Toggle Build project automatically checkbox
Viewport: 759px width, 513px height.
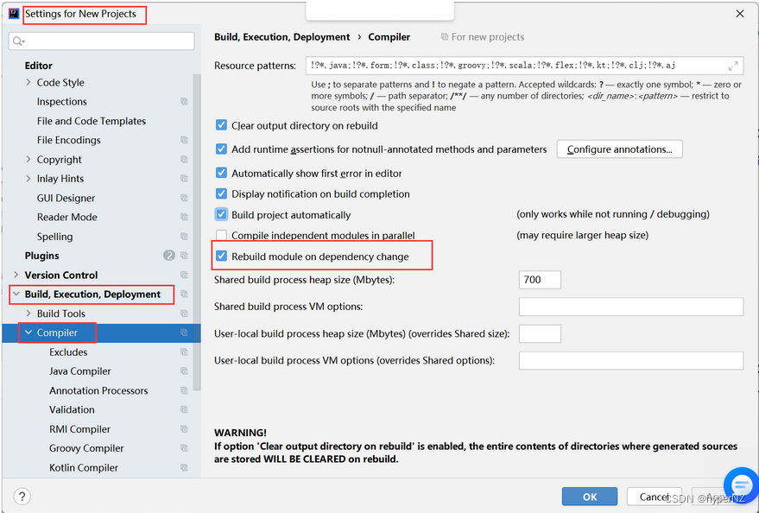(221, 214)
